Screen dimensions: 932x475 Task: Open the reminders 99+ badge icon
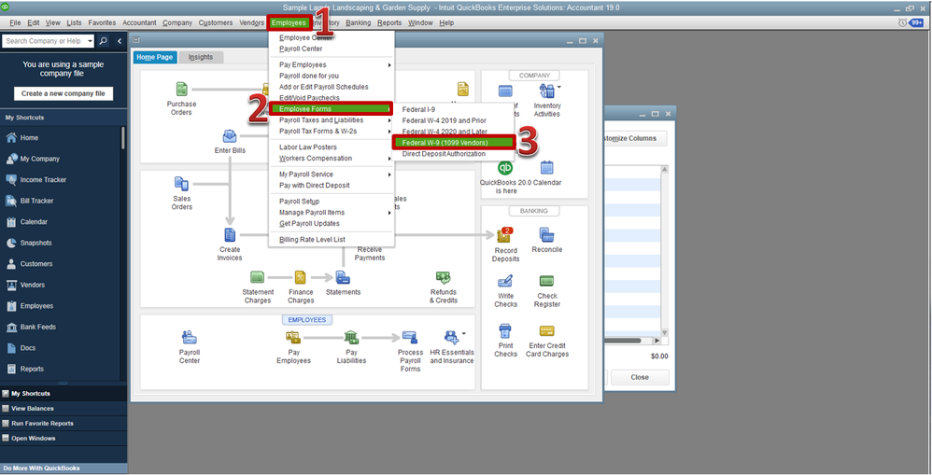pos(916,22)
